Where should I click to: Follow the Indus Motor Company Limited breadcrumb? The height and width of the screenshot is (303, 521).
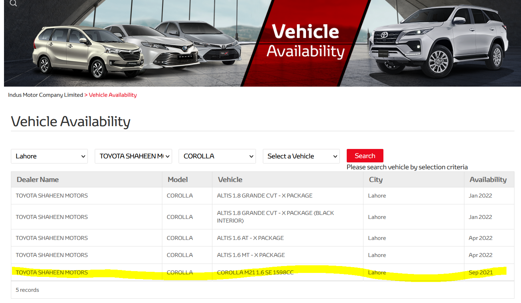[x=45, y=95]
